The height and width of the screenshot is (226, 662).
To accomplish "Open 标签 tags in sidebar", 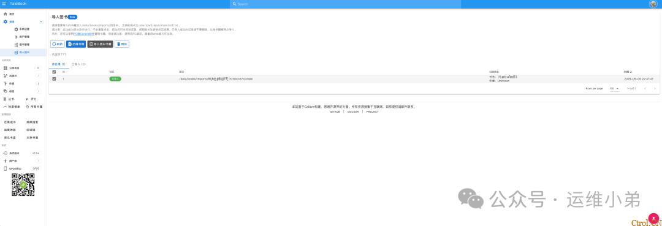I will [x=22, y=91].
